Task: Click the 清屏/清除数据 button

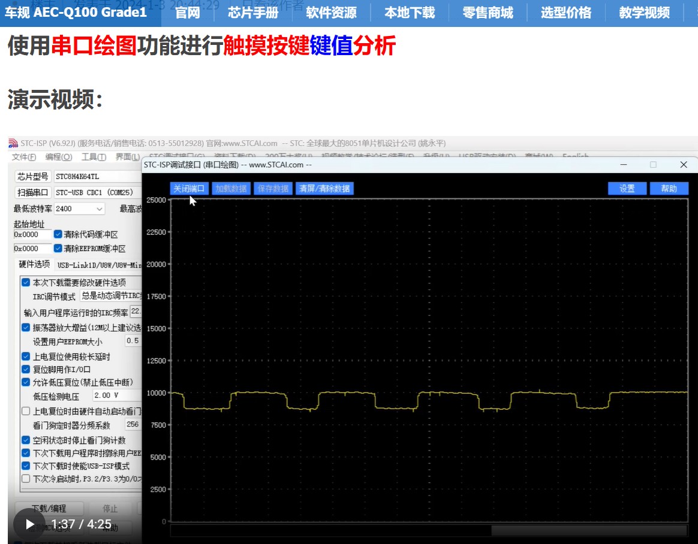Action: pos(324,189)
